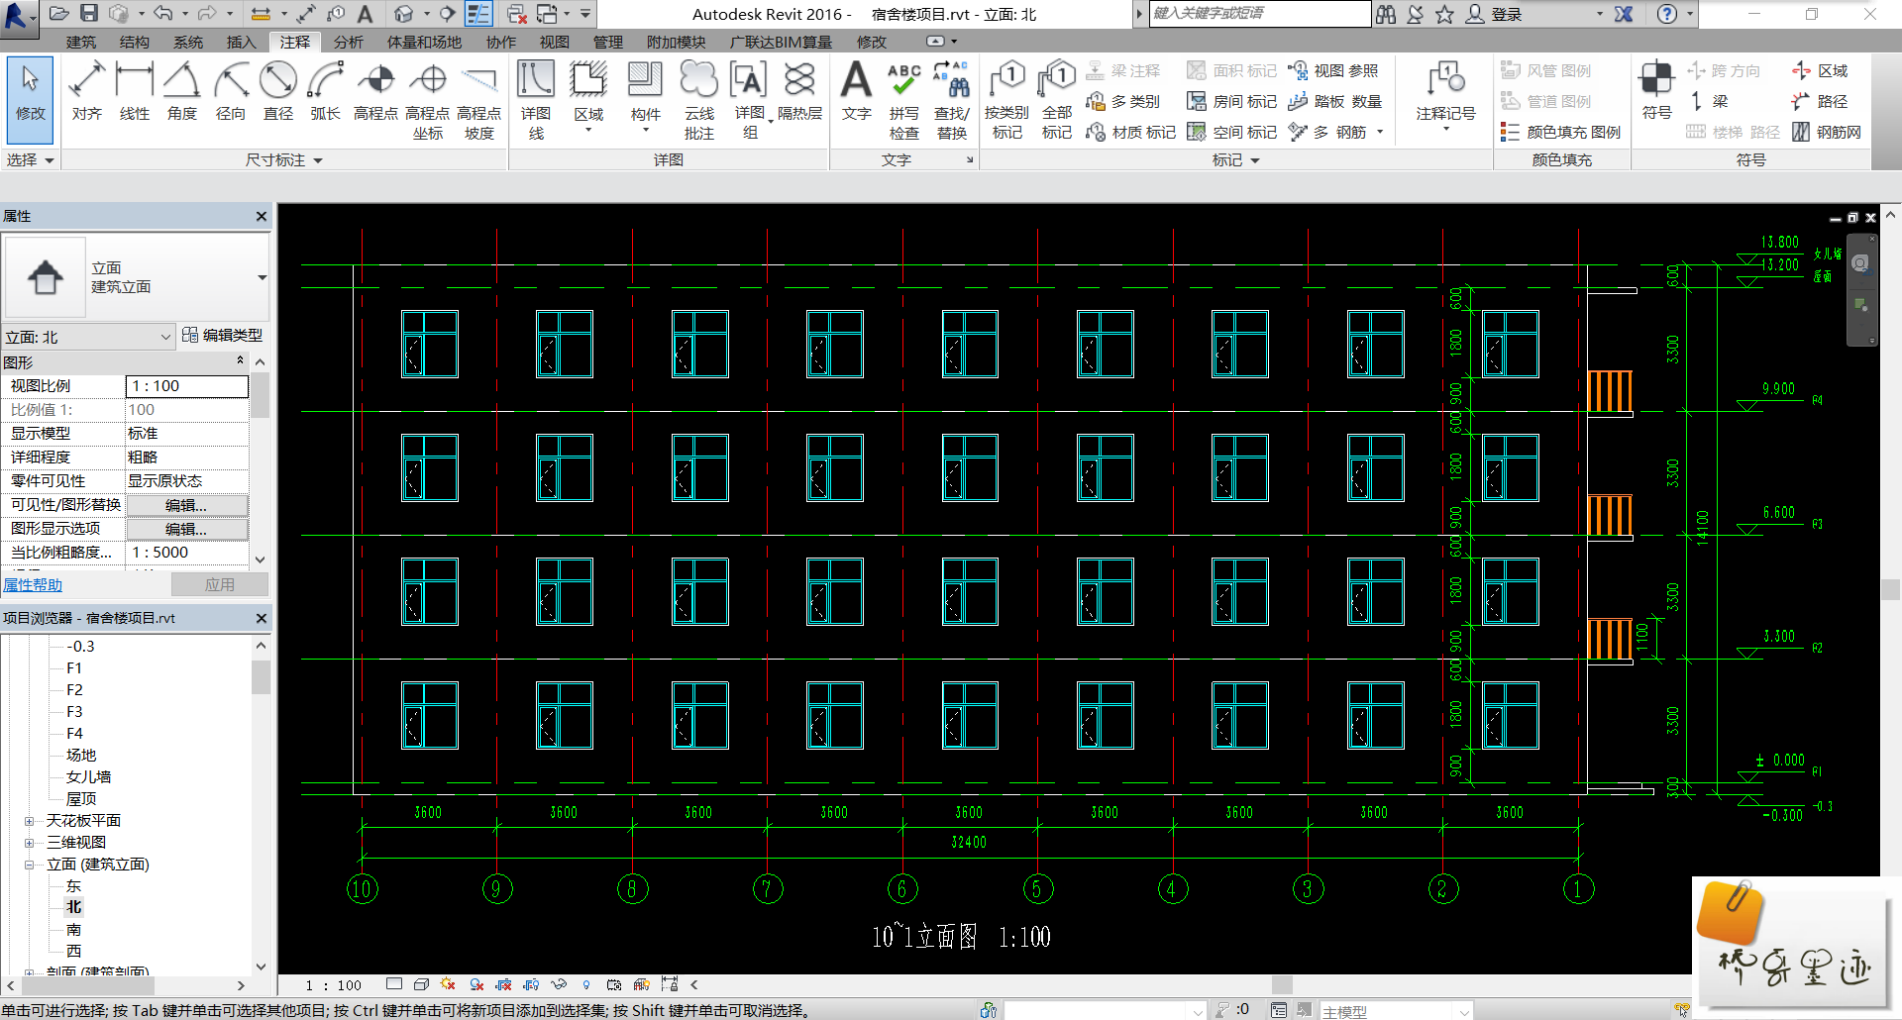Toggle Thin Lines in quick access toolbar
The width and height of the screenshot is (1902, 1020).
pyautogui.click(x=478, y=14)
